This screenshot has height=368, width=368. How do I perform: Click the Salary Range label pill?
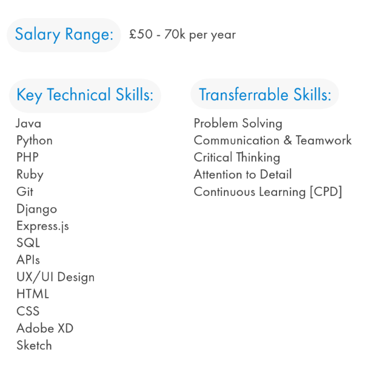(64, 35)
